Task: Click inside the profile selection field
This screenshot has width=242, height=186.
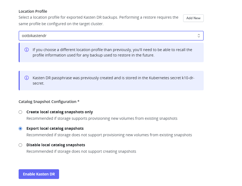Action: (x=81, y=35)
